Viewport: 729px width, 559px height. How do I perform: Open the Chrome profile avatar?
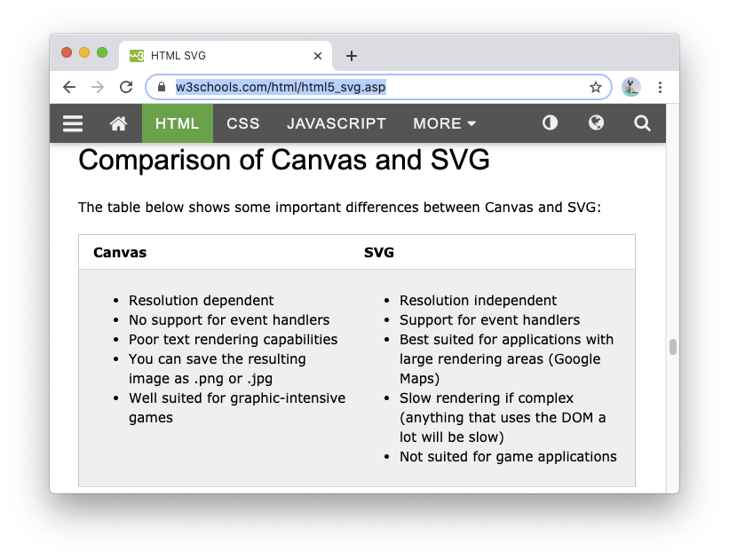coord(631,87)
